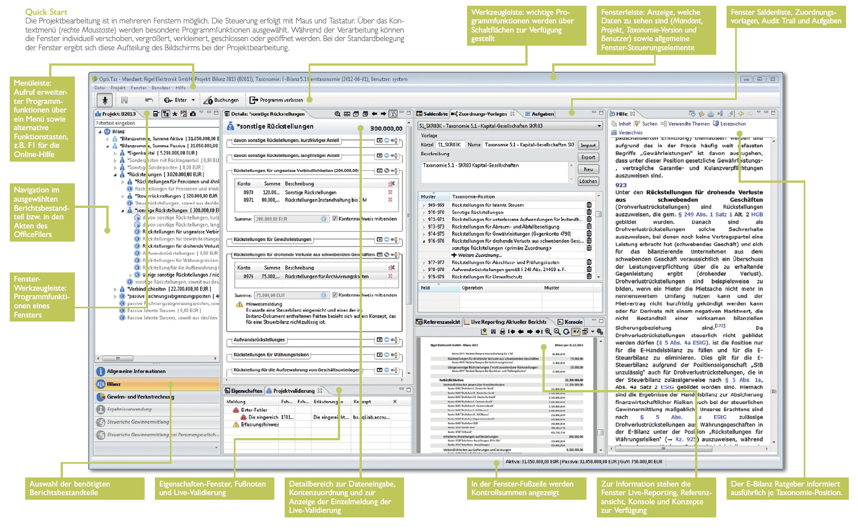Open the Hilfe menu in menu bar
The width and height of the screenshot is (858, 530).
[181, 88]
